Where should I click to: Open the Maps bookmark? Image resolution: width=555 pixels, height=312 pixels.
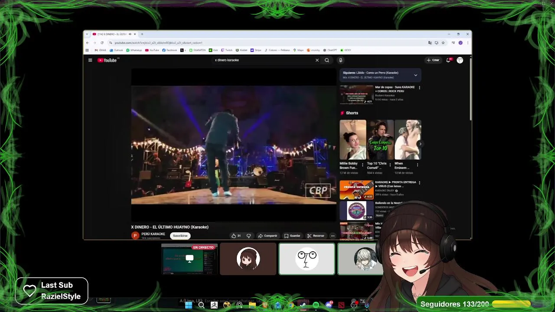298,50
